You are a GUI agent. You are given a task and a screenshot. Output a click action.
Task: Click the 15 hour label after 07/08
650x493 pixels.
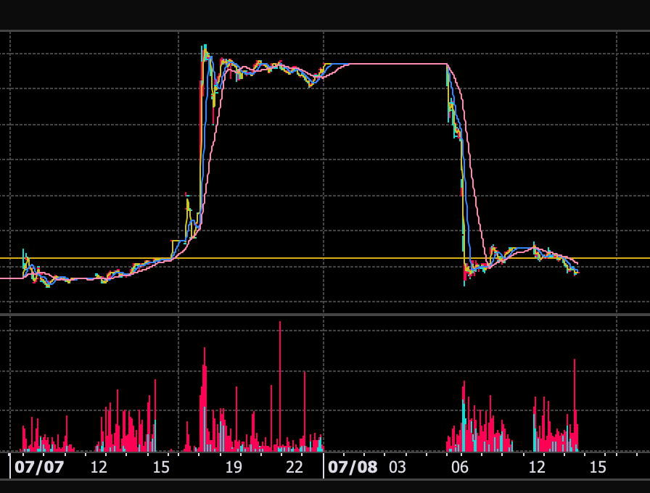(598, 468)
